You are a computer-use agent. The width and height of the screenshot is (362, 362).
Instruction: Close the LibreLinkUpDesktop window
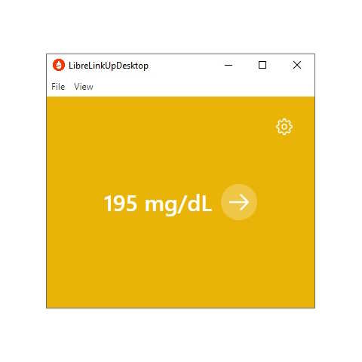(x=297, y=65)
